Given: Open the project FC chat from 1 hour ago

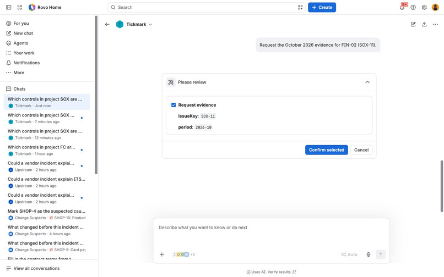Looking at the screenshot, I should pos(47,150).
